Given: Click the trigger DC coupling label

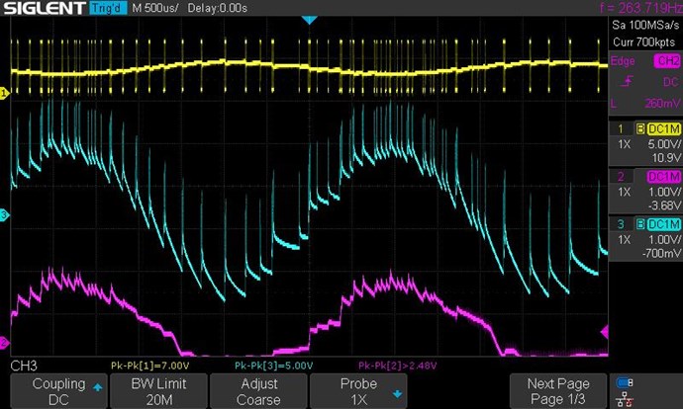Looking at the screenshot, I should [x=671, y=82].
